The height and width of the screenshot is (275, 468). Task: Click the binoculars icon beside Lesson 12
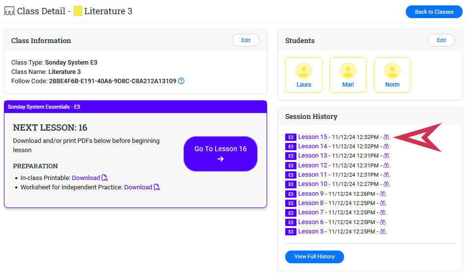point(386,165)
